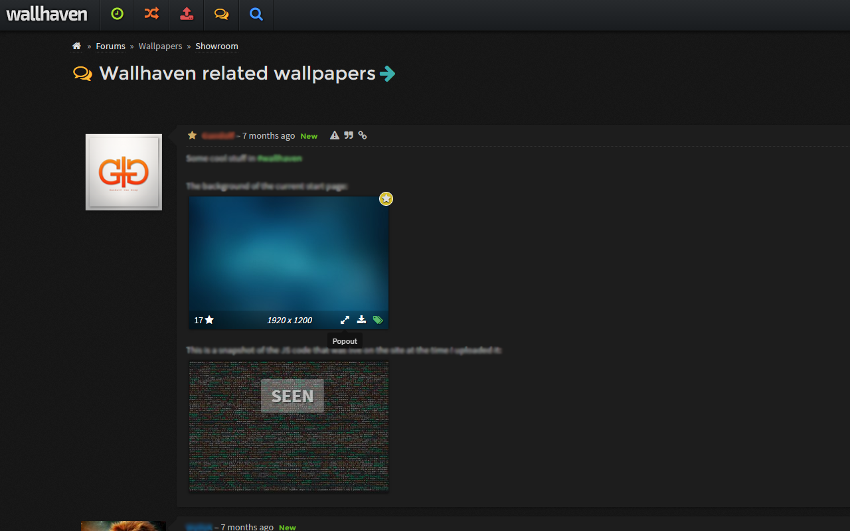The height and width of the screenshot is (531, 850).
Task: Open the first poster's blurred username link
Action: coord(218,135)
